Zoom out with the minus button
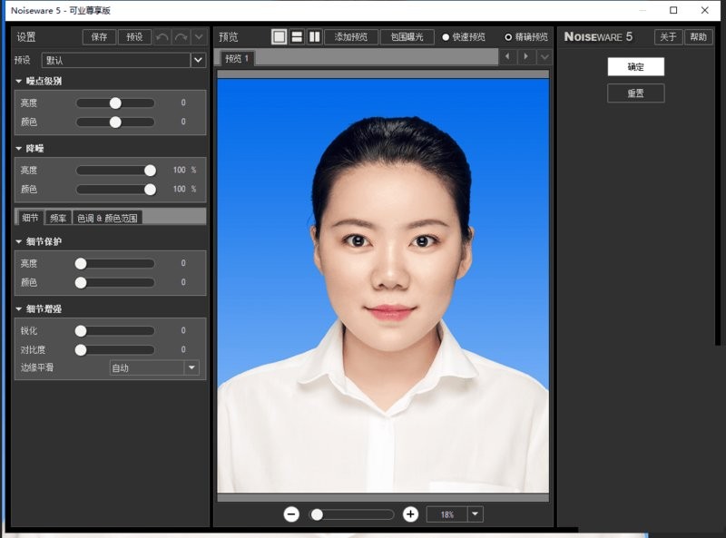Viewport: 726px width, 538px height. (x=291, y=514)
